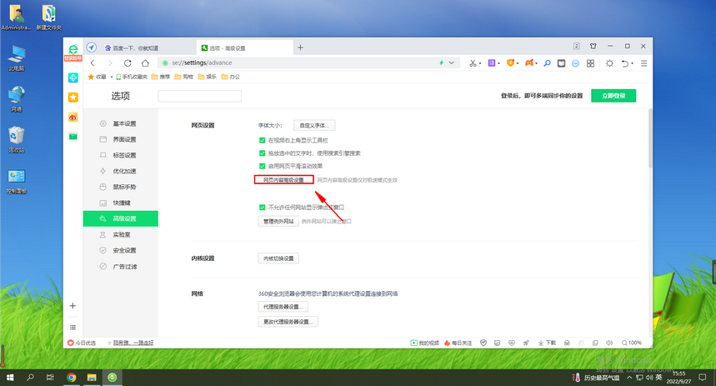The height and width of the screenshot is (386, 716).
Task: Open the yellow star favorites sidebar icon
Action: click(73, 98)
